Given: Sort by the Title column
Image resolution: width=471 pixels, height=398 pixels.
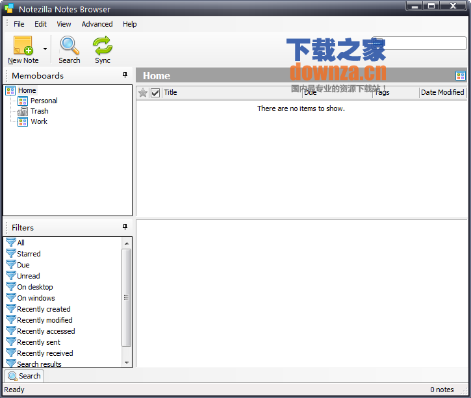Looking at the screenshot, I should pos(232,92).
